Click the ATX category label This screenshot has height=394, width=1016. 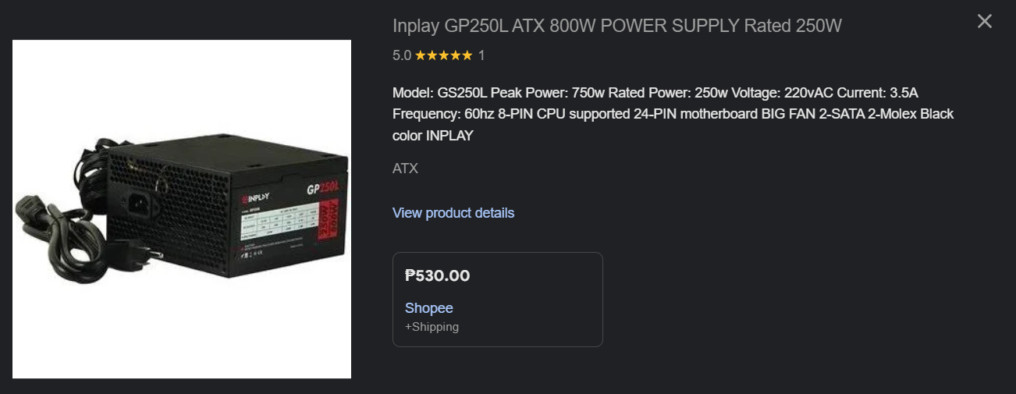[405, 168]
